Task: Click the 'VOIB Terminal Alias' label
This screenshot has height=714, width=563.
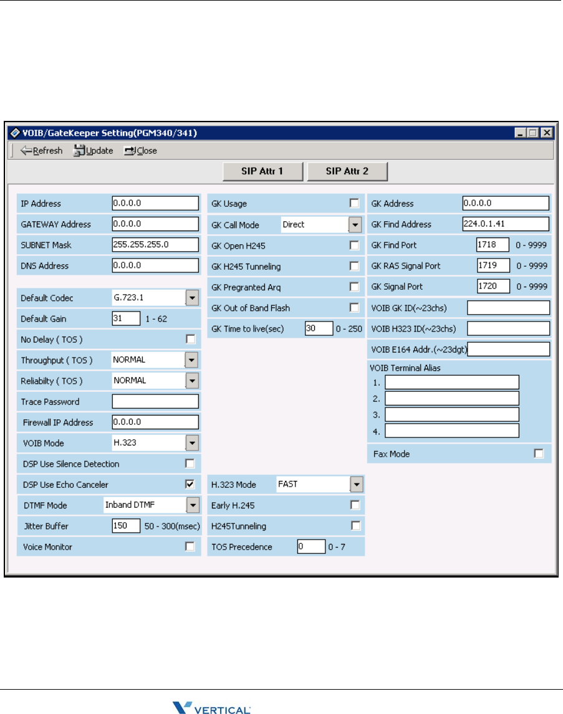Action: click(x=405, y=368)
